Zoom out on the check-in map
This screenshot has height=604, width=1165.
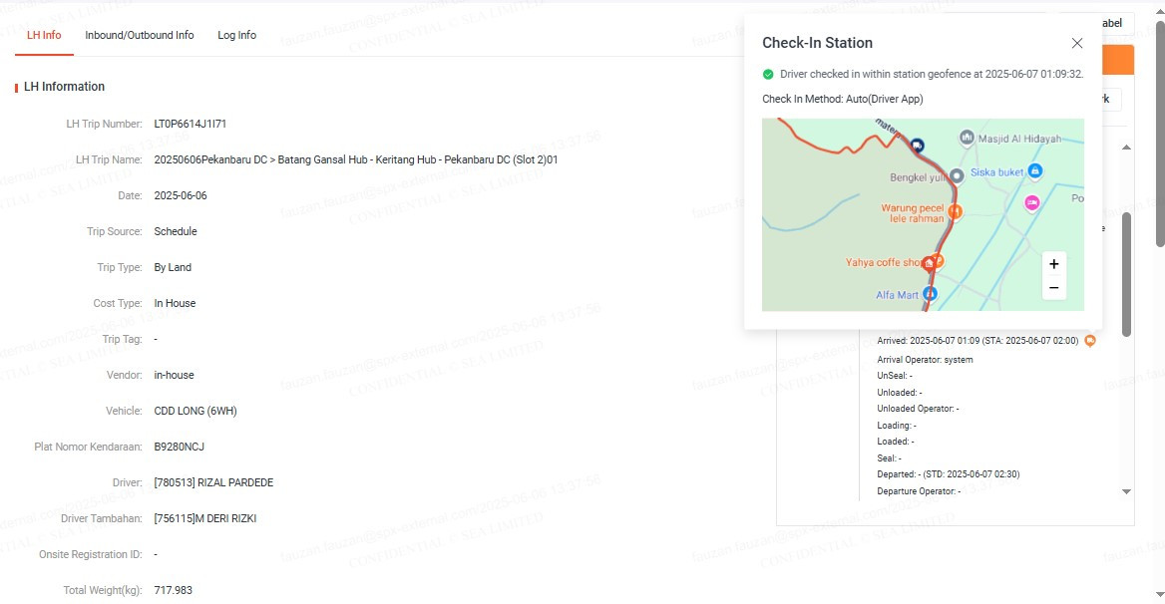click(x=1053, y=288)
